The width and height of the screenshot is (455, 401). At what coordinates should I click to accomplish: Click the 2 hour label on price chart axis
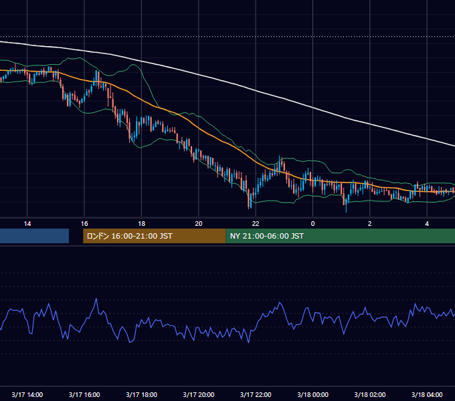click(369, 224)
